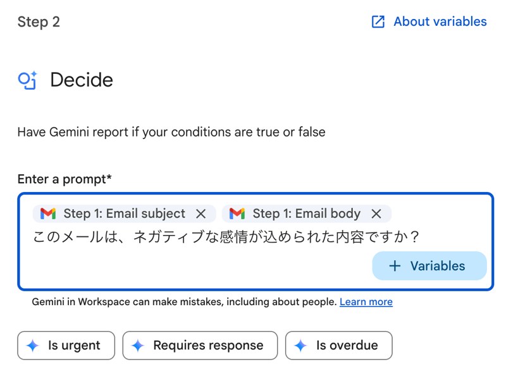Remove the Step 1: Email subject variable
The height and width of the screenshot is (374, 506).
click(201, 214)
